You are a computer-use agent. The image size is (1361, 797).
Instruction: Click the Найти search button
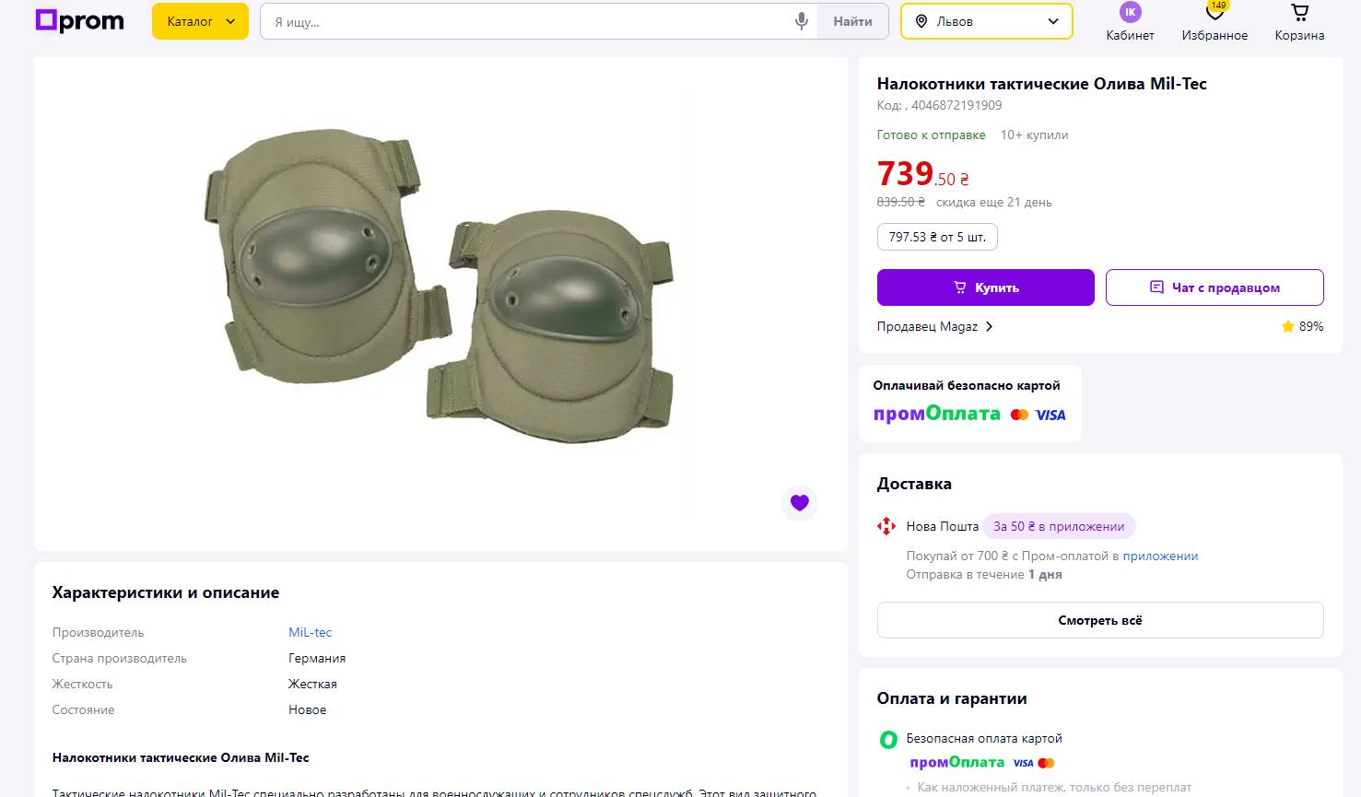click(x=852, y=21)
